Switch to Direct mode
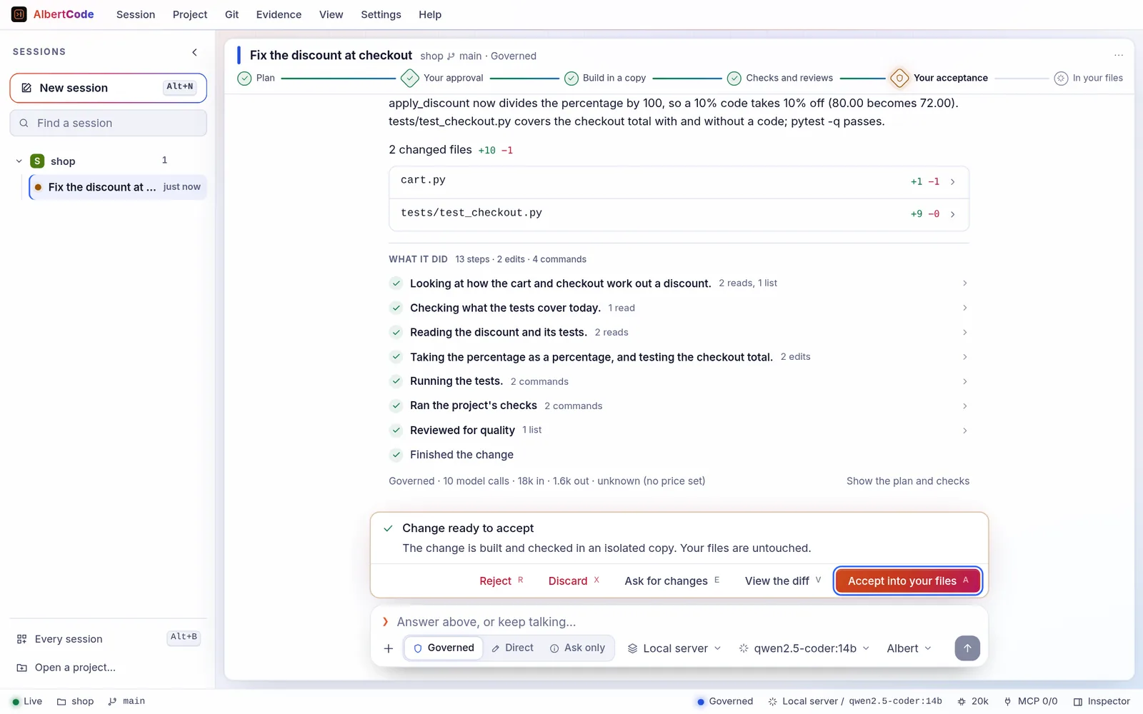The height and width of the screenshot is (714, 1143). 512,648
